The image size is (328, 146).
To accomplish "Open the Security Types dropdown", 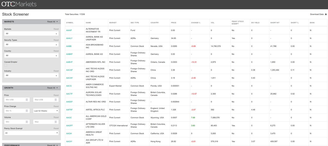I will click(x=31, y=44).
